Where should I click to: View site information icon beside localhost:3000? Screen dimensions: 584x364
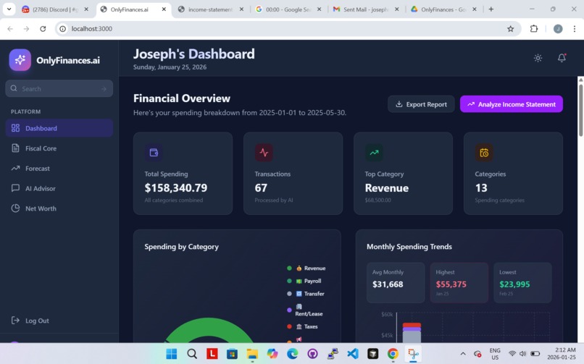coord(63,29)
